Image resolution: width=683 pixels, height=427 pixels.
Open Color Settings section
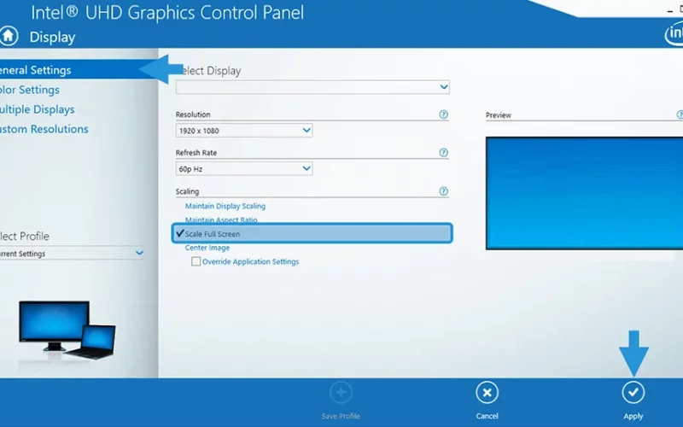coord(30,90)
